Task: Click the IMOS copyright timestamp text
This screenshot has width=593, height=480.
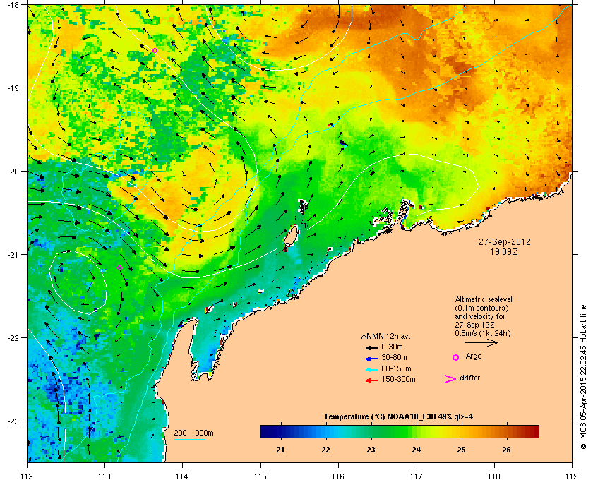Action: [x=582, y=378]
